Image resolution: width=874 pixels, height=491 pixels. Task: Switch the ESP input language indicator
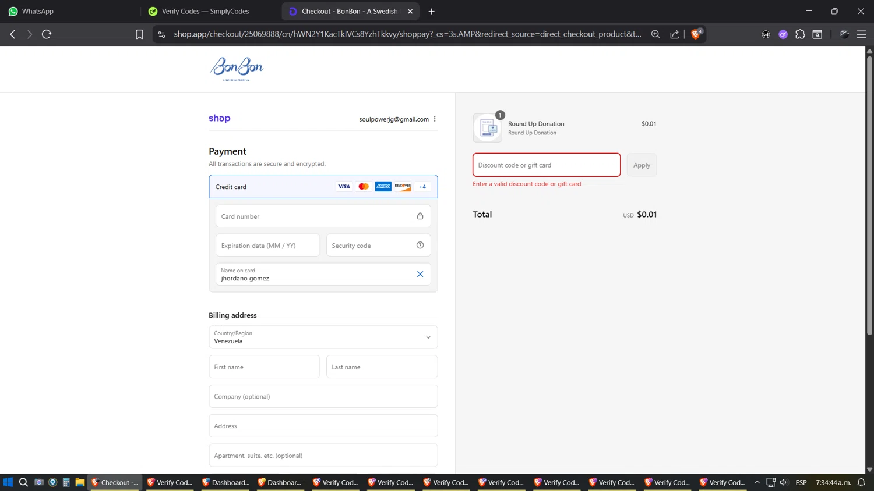coord(801,482)
